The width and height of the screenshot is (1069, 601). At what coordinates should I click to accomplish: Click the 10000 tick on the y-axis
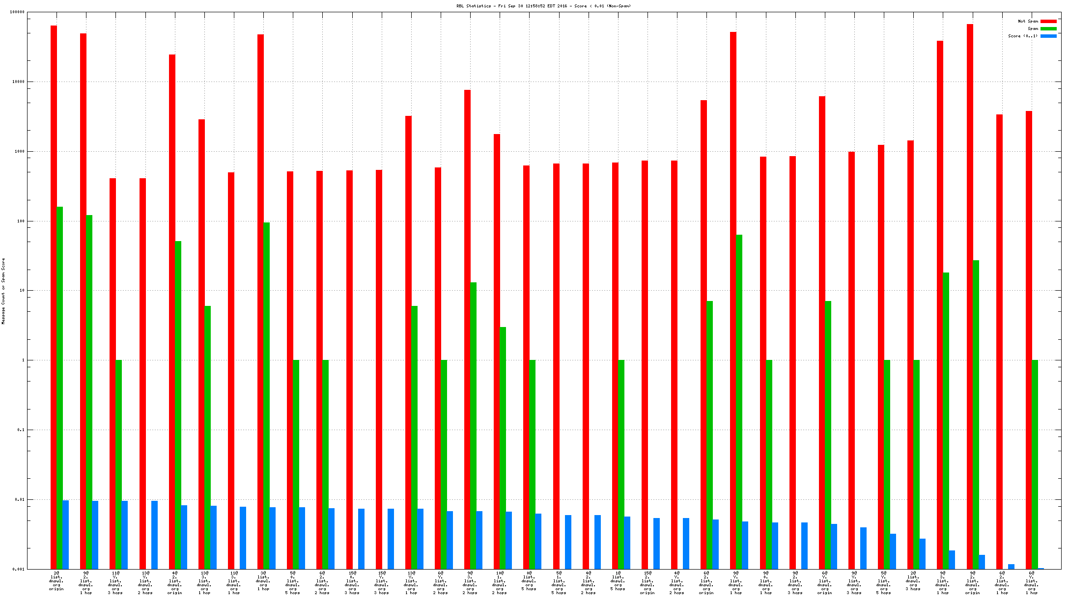coord(18,82)
